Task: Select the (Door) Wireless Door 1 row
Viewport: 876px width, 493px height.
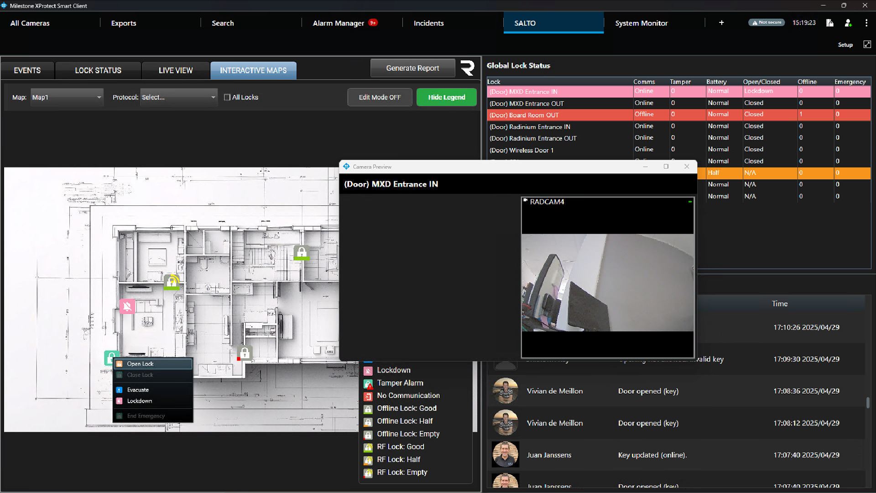Action: pyautogui.click(x=679, y=150)
